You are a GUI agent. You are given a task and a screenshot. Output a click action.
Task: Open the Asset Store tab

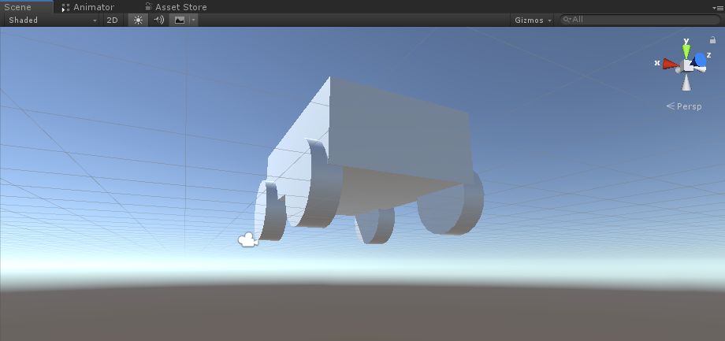[176, 7]
